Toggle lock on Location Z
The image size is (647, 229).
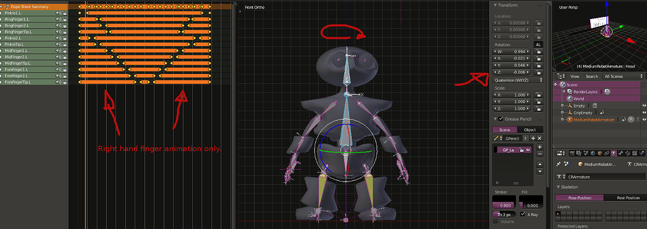pyautogui.click(x=538, y=37)
